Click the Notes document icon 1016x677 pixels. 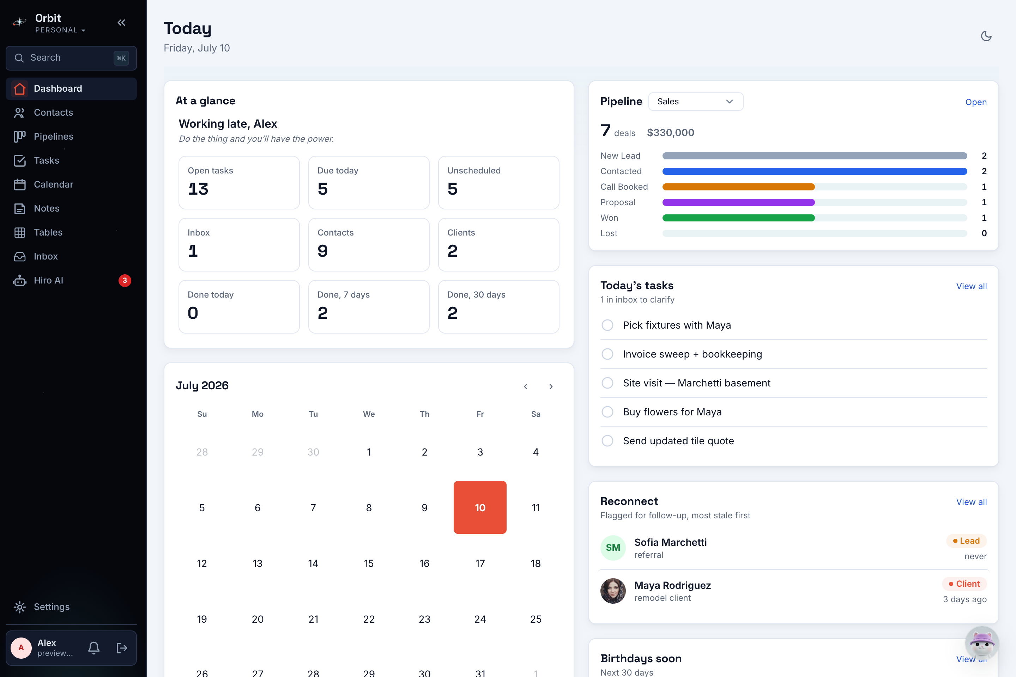(19, 208)
